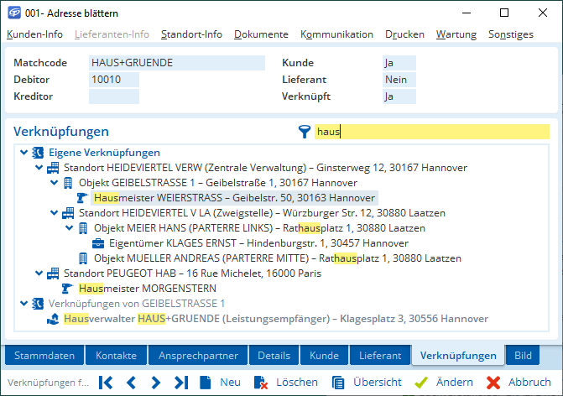The image size is (563, 396).
Task: Jump to first record navigation arrow
Action: [106, 383]
